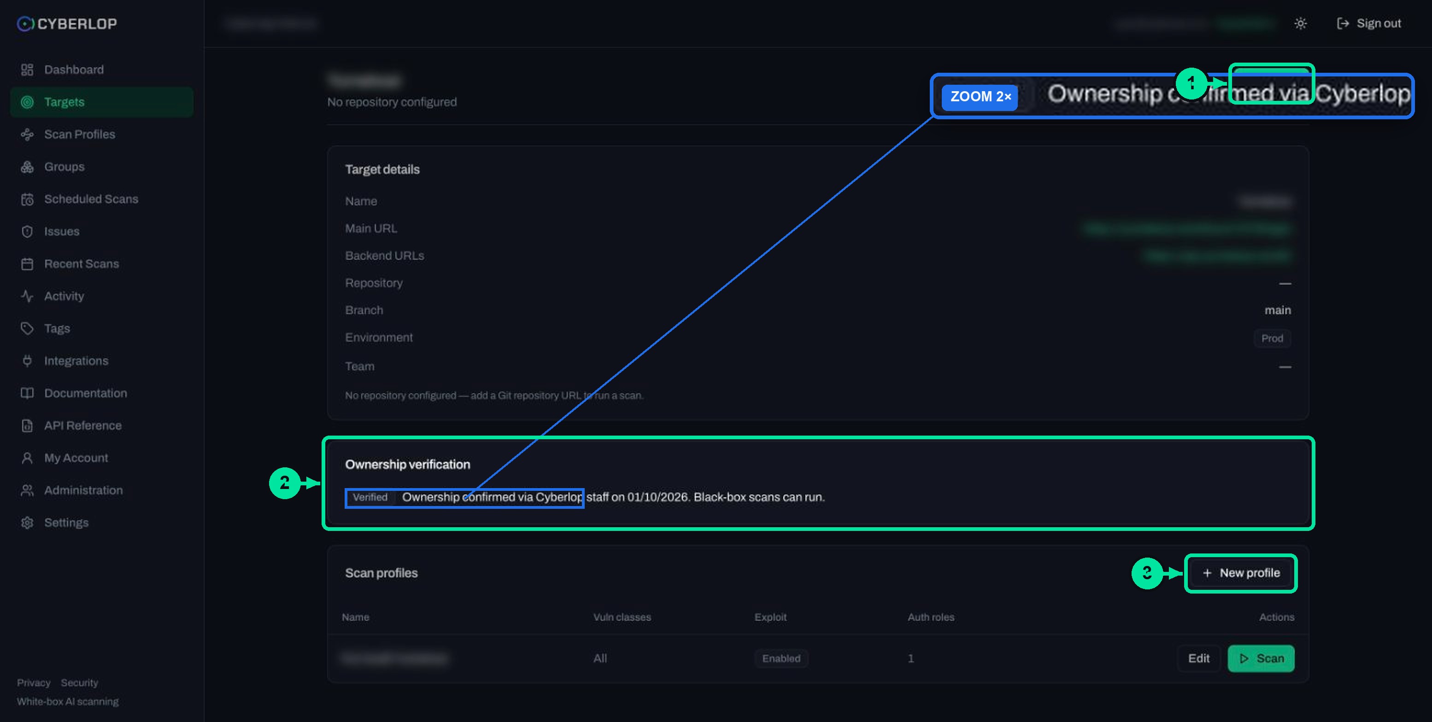The image size is (1432, 722).
Task: Start the green Scan button
Action: pyautogui.click(x=1261, y=658)
